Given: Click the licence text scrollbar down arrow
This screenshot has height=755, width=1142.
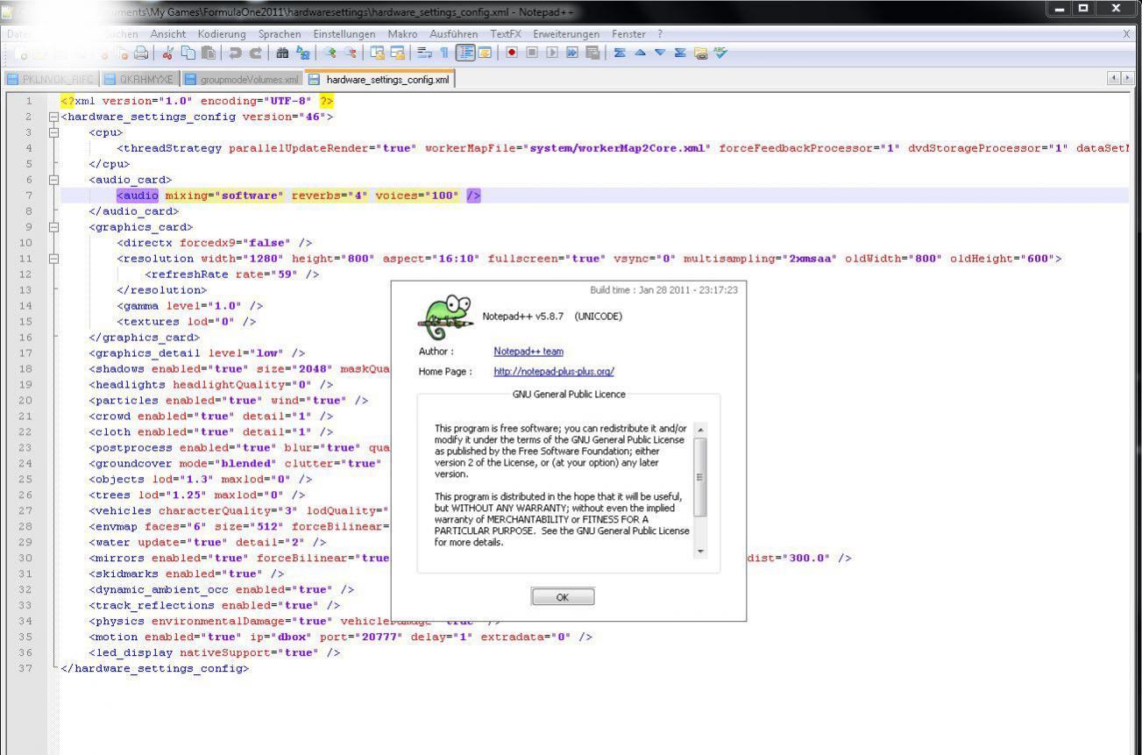Looking at the screenshot, I should tap(700, 552).
